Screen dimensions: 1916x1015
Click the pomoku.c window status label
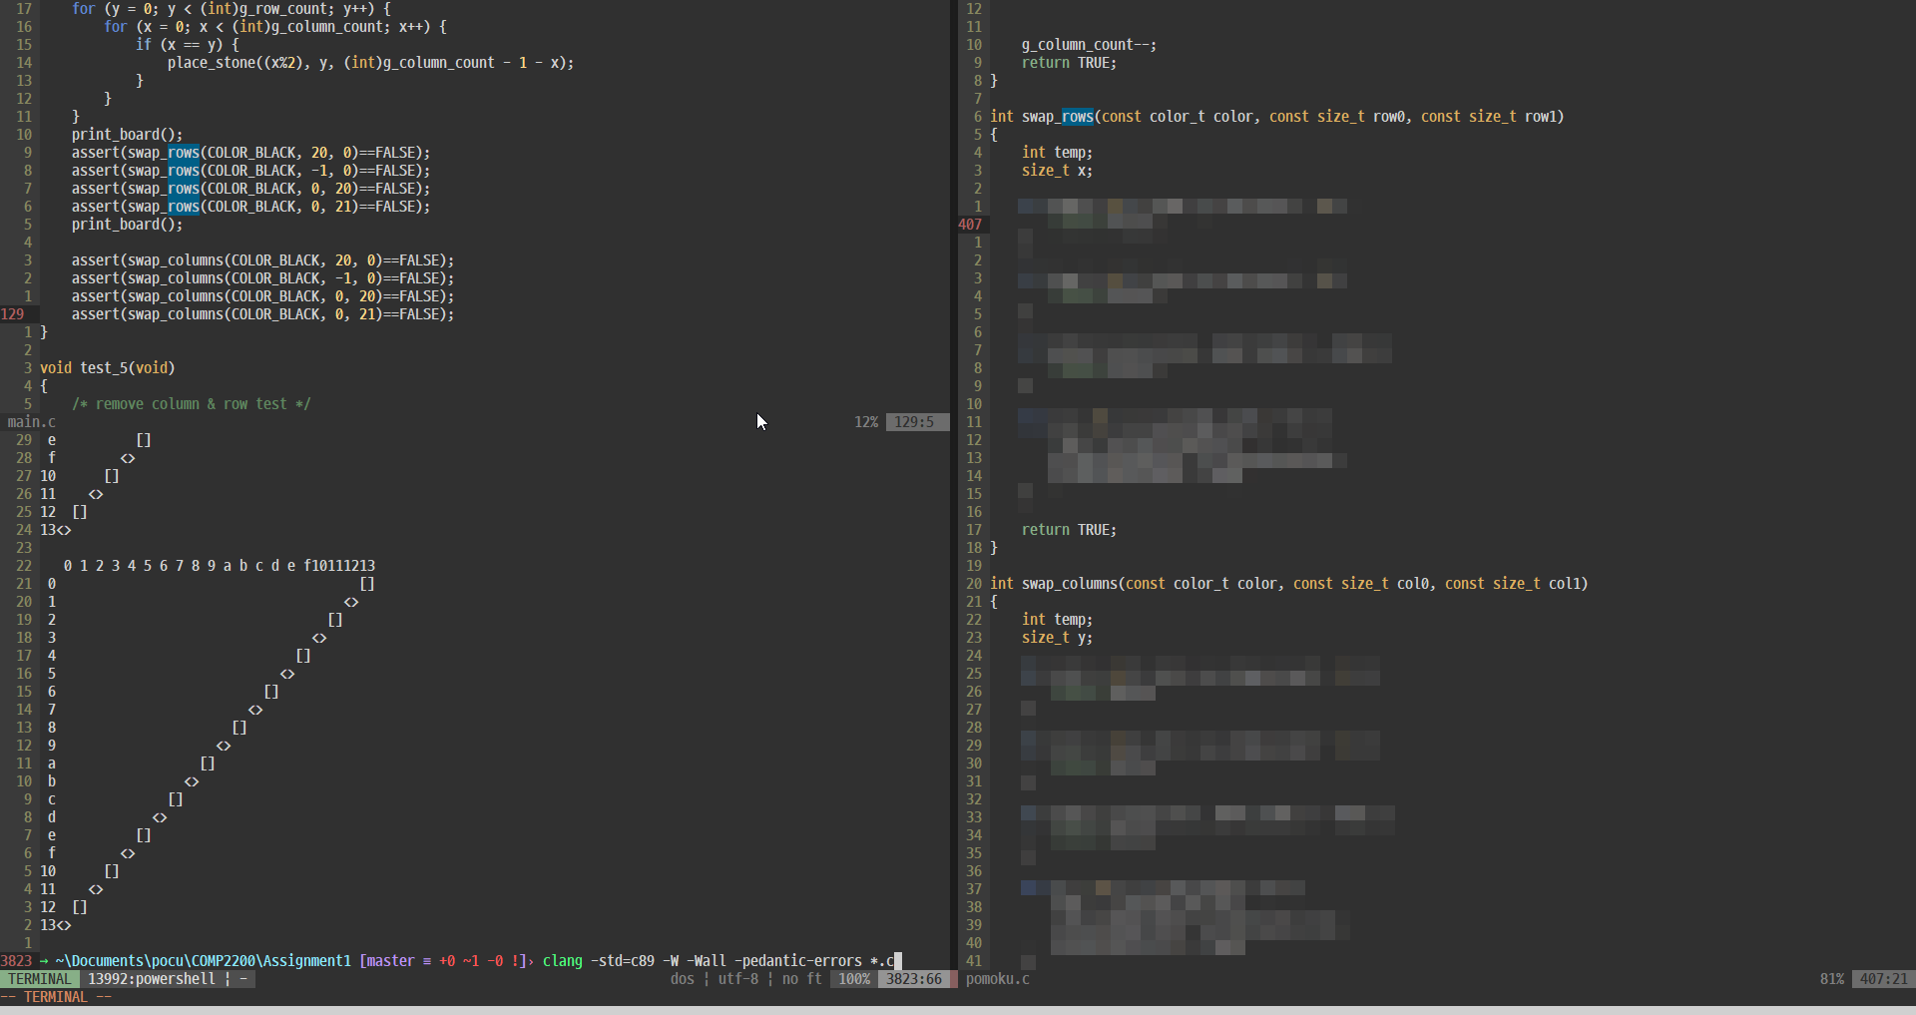[x=998, y=979]
